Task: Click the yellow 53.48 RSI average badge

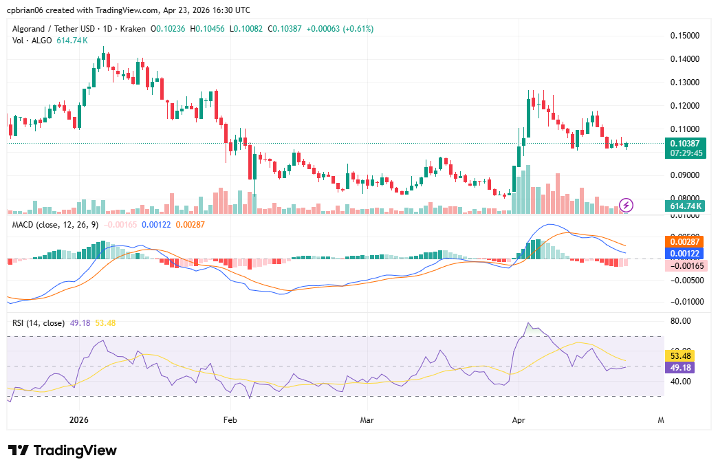Action: pos(679,356)
